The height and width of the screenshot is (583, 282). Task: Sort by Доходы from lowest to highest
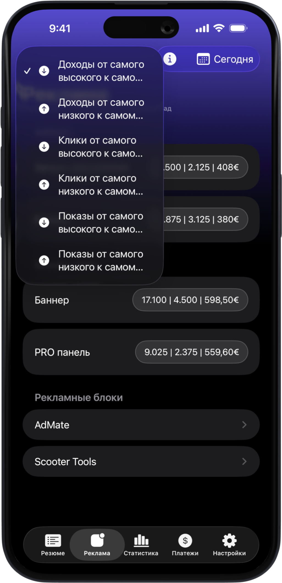point(101,109)
